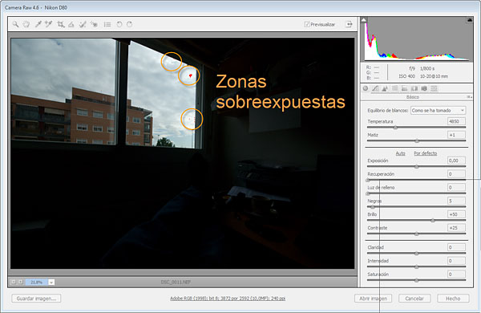Click the Contraste slider handle
This screenshot has height=313, width=481.
(x=417, y=234)
